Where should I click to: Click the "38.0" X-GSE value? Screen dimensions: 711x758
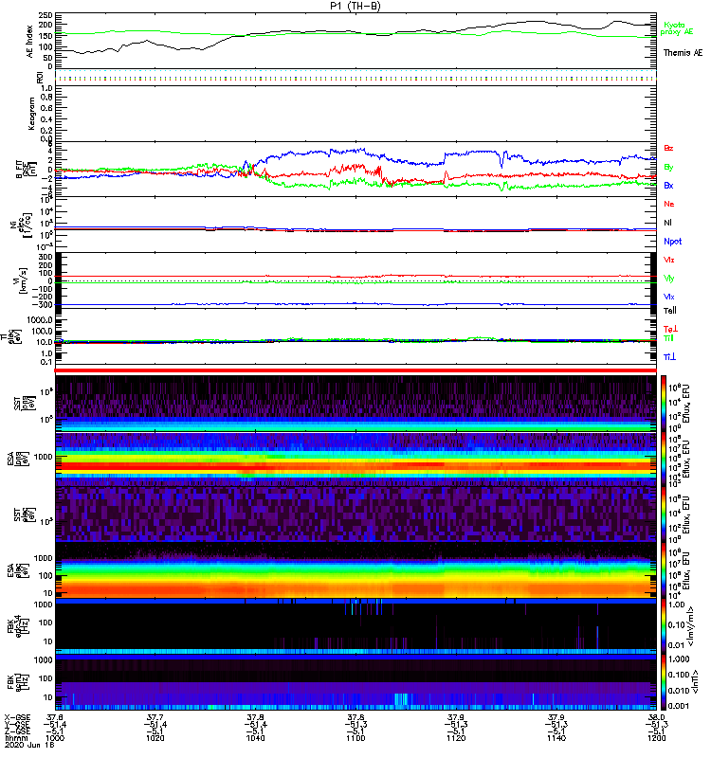coord(657,717)
